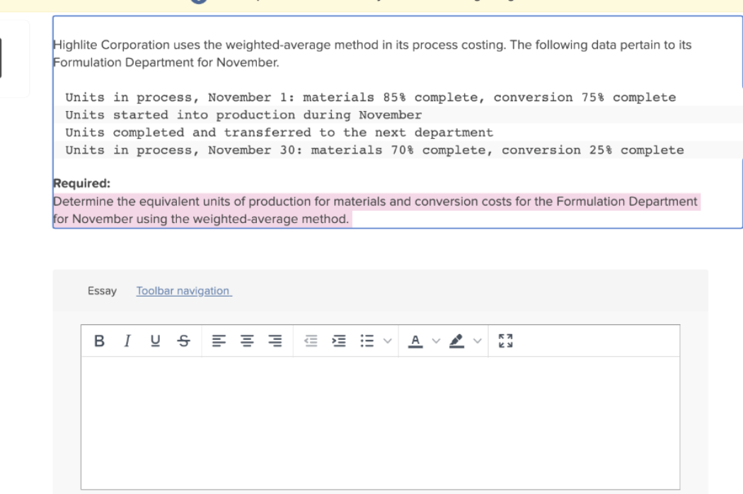Expand the editor to fullscreen

506,340
